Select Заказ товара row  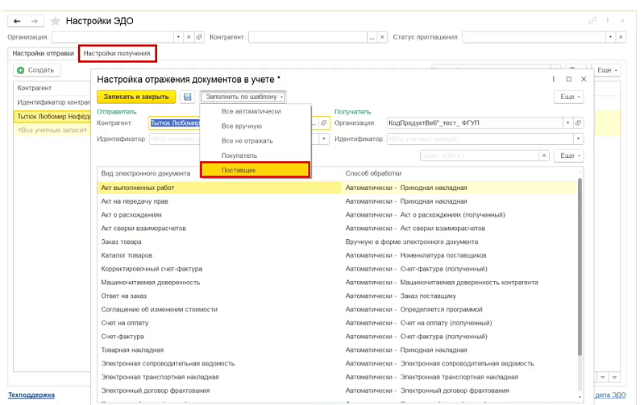click(x=338, y=242)
